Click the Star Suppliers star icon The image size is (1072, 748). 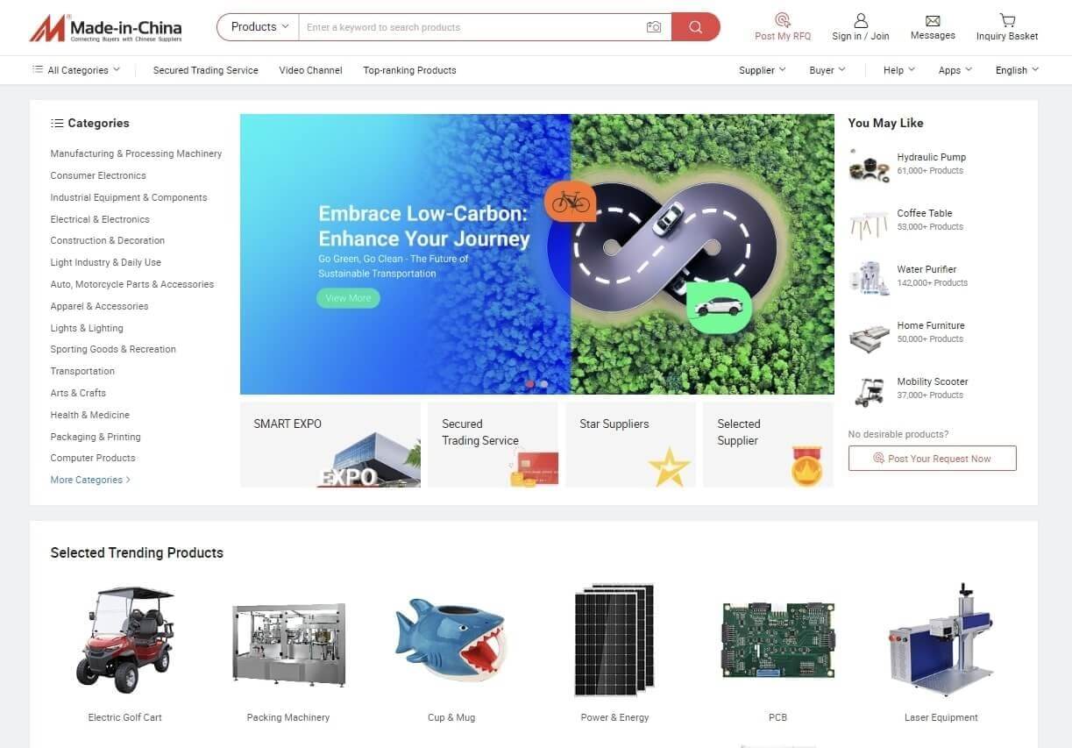(x=670, y=467)
